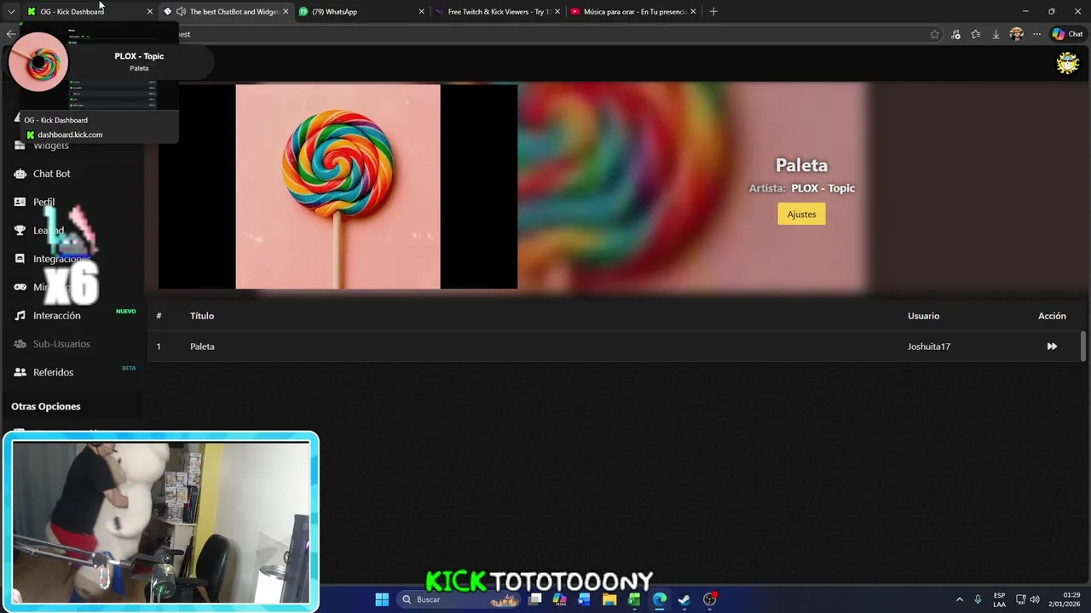Screen dimensions: 1091x613
Task: Click the taskbar Buscar search box
Action: (x=460, y=599)
